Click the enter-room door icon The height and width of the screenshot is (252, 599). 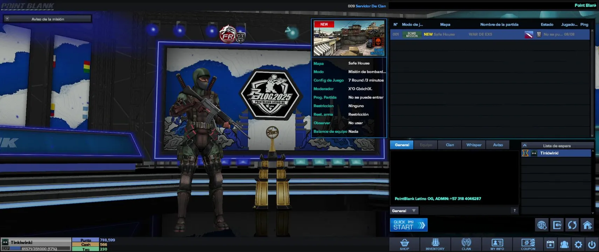click(x=557, y=225)
